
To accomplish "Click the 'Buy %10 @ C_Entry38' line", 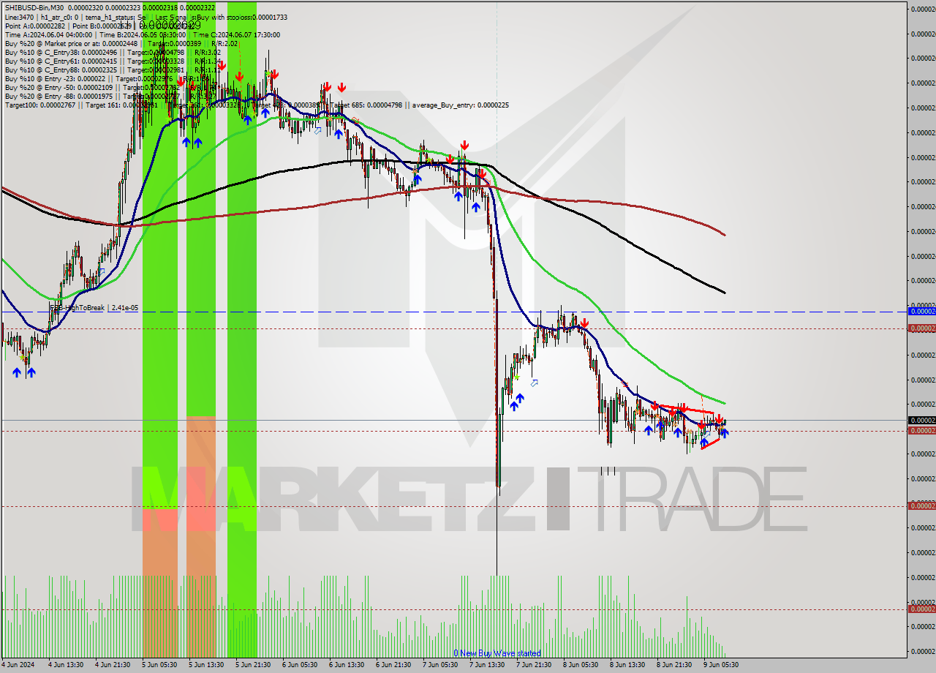I will [x=112, y=52].
